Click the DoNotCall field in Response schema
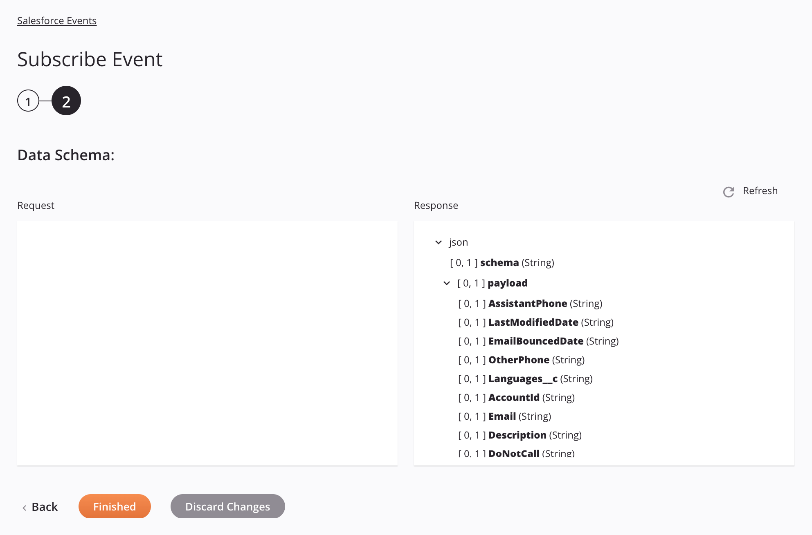Image resolution: width=812 pixels, height=535 pixels. point(514,453)
